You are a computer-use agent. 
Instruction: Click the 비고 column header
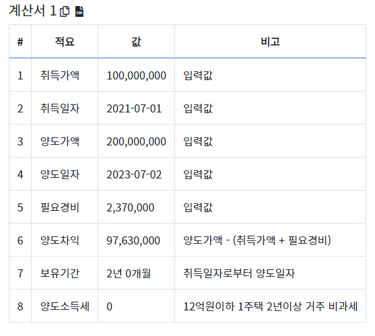click(x=270, y=42)
